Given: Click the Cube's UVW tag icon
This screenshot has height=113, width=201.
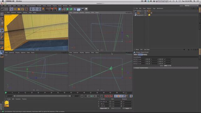Looking at the screenshot, I should [151, 13].
